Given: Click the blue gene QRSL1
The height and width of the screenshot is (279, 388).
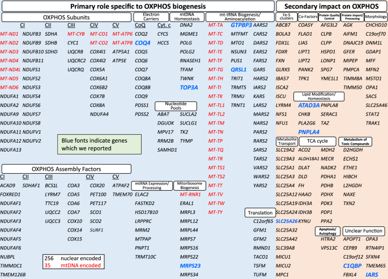Looking at the screenshot, I should (238, 70).
